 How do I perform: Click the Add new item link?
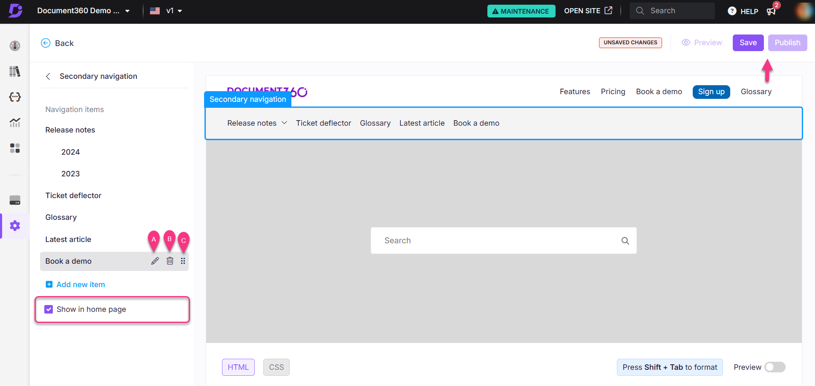pyautogui.click(x=81, y=285)
